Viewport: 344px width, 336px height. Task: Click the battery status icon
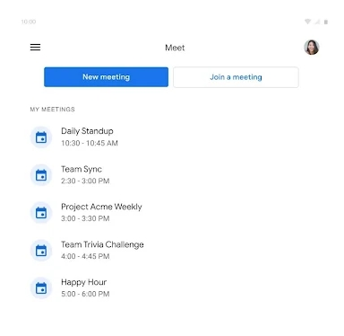point(326,22)
